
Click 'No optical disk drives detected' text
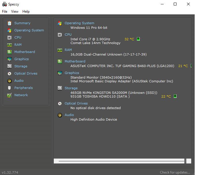coord(95,108)
